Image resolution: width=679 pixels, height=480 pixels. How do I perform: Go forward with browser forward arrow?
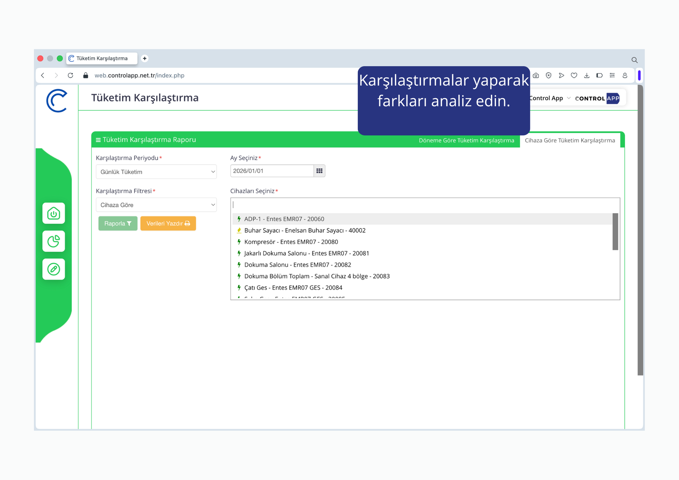pyautogui.click(x=56, y=75)
